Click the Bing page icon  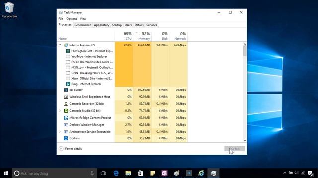(68, 84)
